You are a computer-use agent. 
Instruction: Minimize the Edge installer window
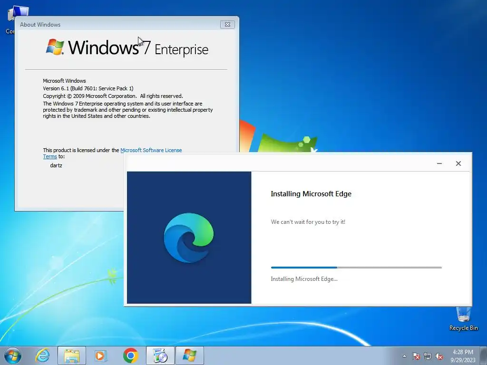pos(439,163)
